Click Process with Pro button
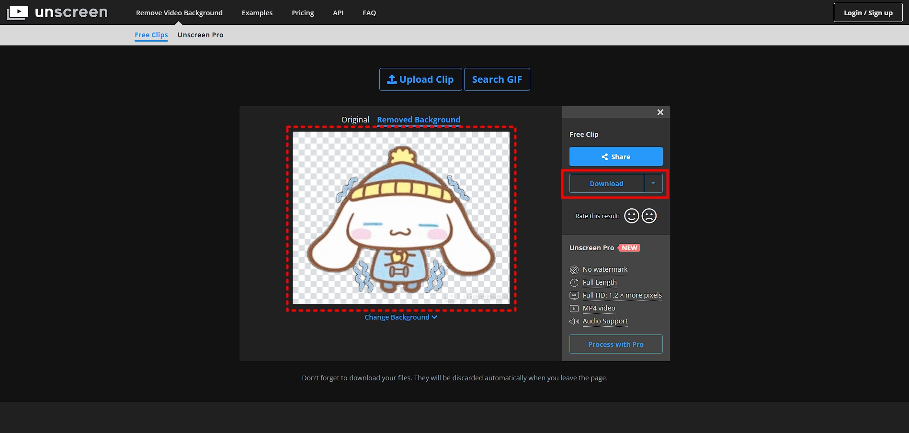The width and height of the screenshot is (909, 433). pos(616,344)
